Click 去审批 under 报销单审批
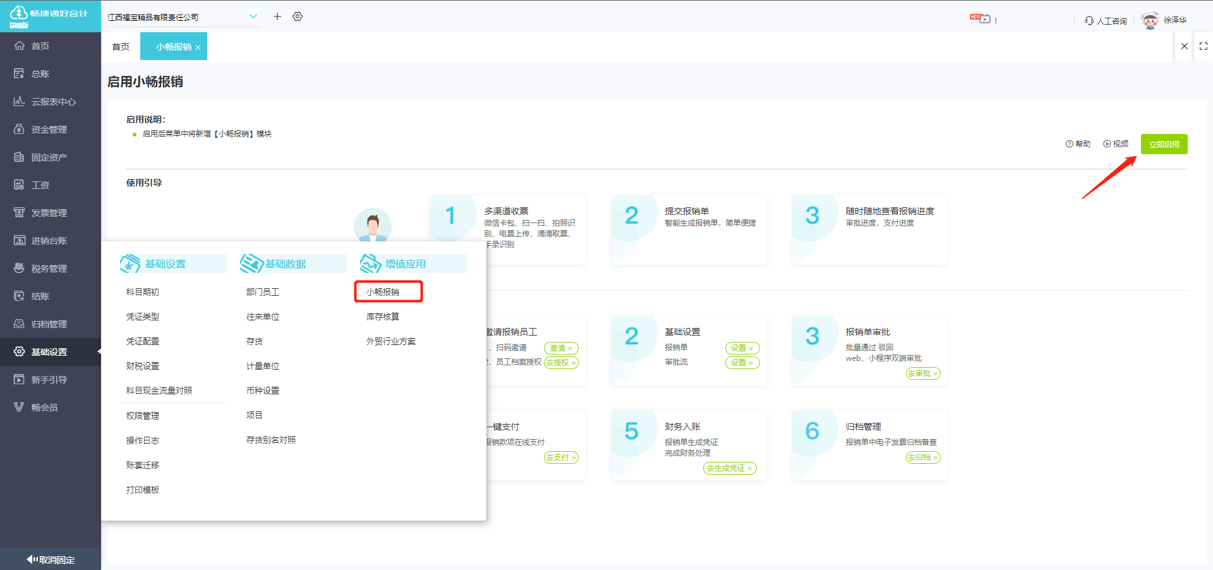 pos(922,373)
